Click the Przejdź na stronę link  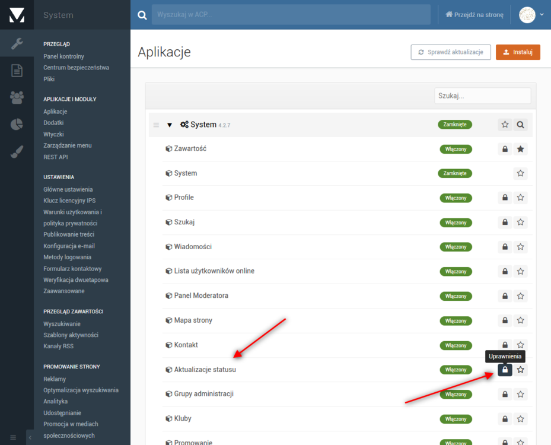(474, 15)
